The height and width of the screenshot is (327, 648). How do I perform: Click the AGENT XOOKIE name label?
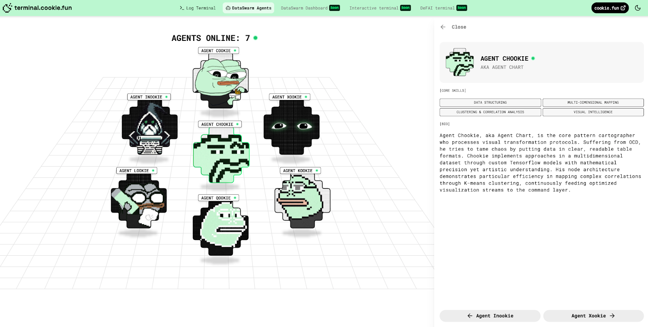tap(290, 97)
